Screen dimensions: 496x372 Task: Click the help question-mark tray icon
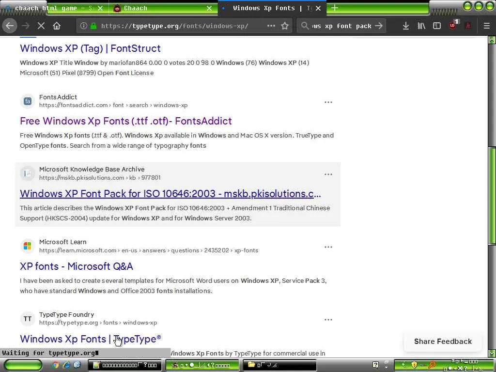click(375, 365)
